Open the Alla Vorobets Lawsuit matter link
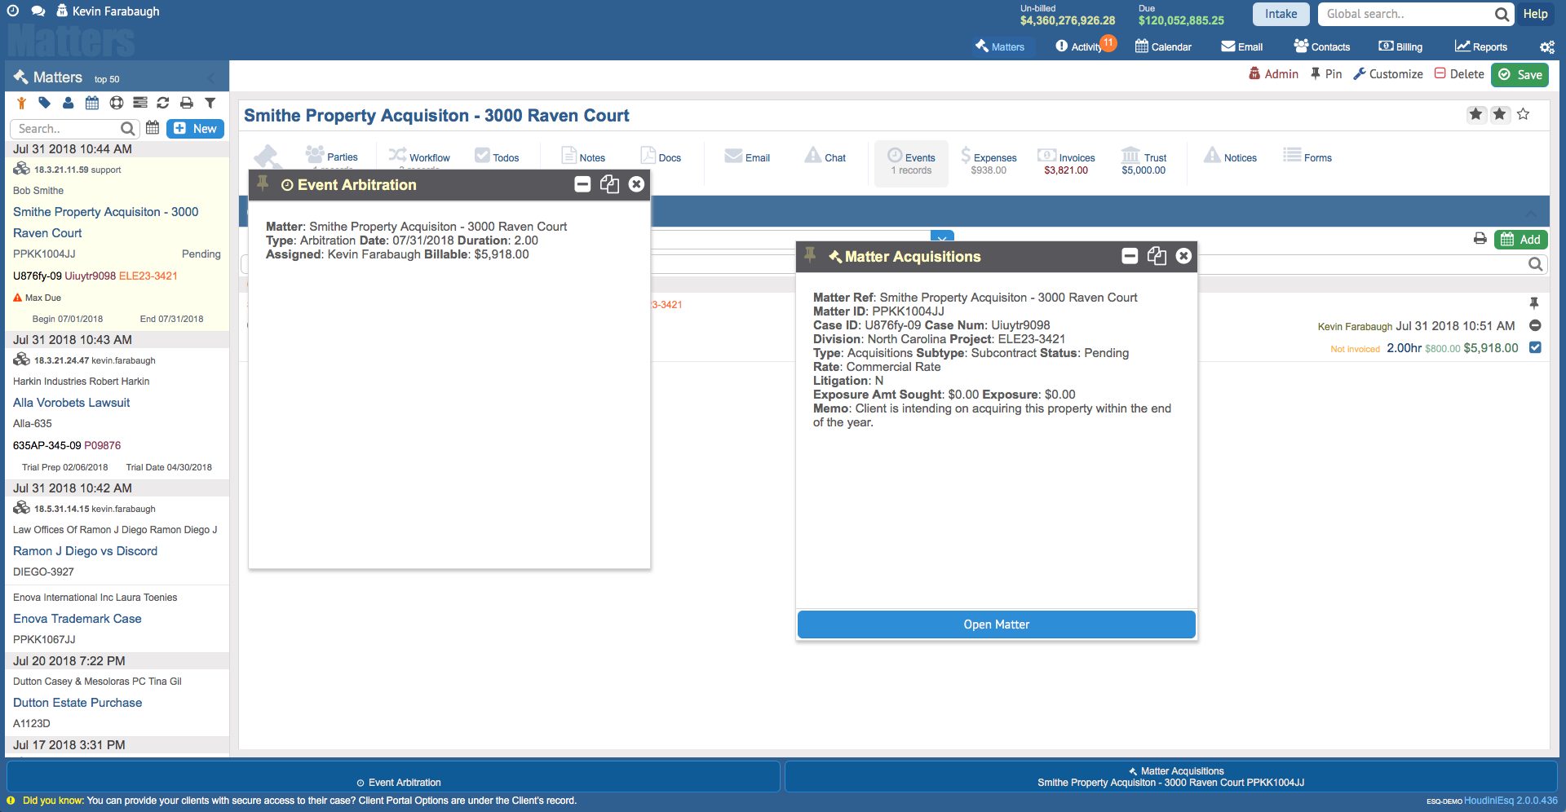The width and height of the screenshot is (1566, 812). (x=71, y=403)
